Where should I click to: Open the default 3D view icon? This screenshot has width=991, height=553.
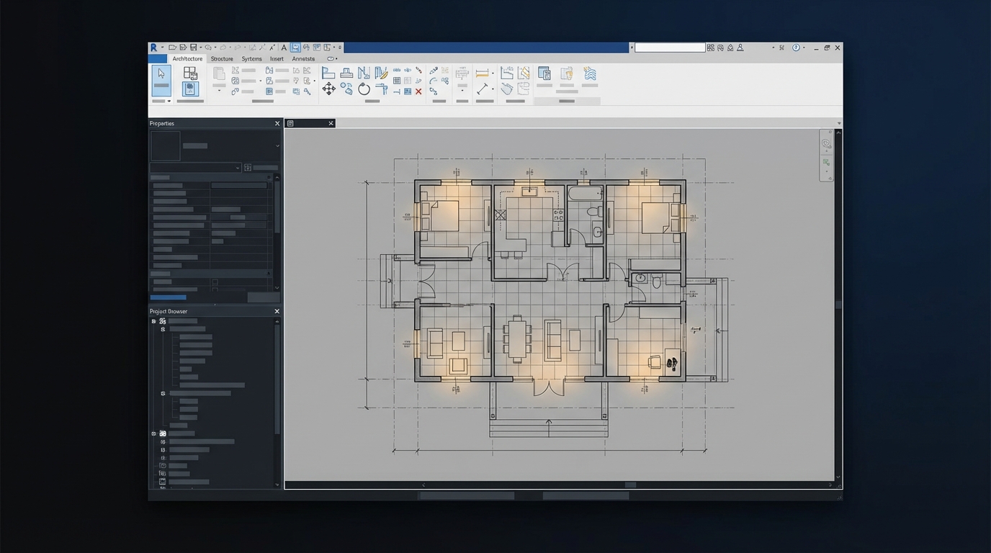[296, 48]
